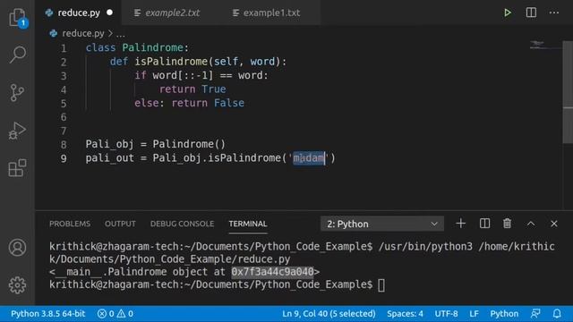Click 'Ln 9, Col 40' cursor position
The width and height of the screenshot is (573, 322).
click(x=329, y=314)
